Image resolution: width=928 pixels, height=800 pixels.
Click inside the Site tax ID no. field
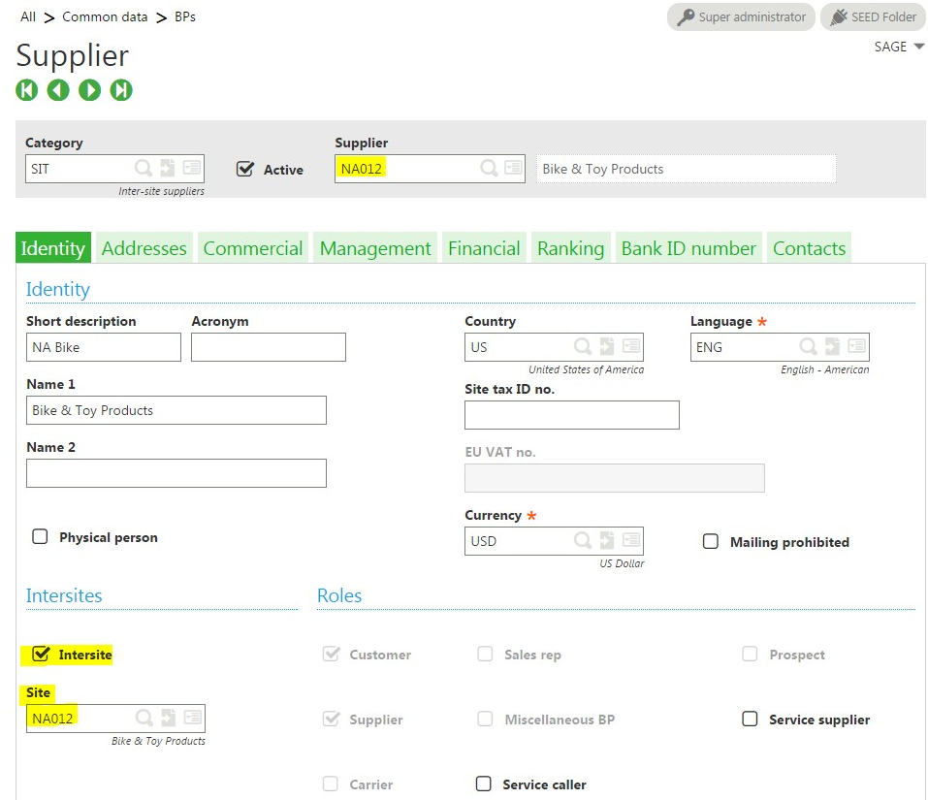(571, 415)
